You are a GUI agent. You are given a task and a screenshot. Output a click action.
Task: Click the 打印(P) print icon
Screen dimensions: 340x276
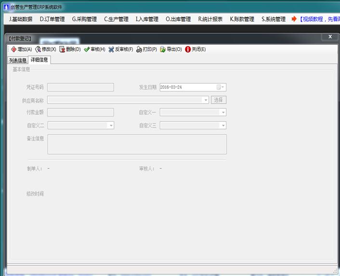(139, 49)
